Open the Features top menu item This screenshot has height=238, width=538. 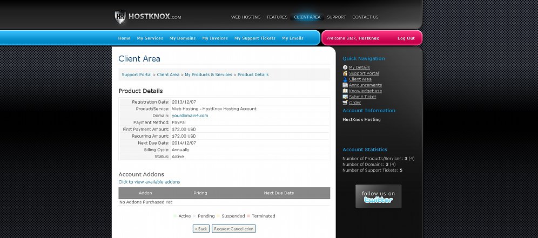point(277,17)
